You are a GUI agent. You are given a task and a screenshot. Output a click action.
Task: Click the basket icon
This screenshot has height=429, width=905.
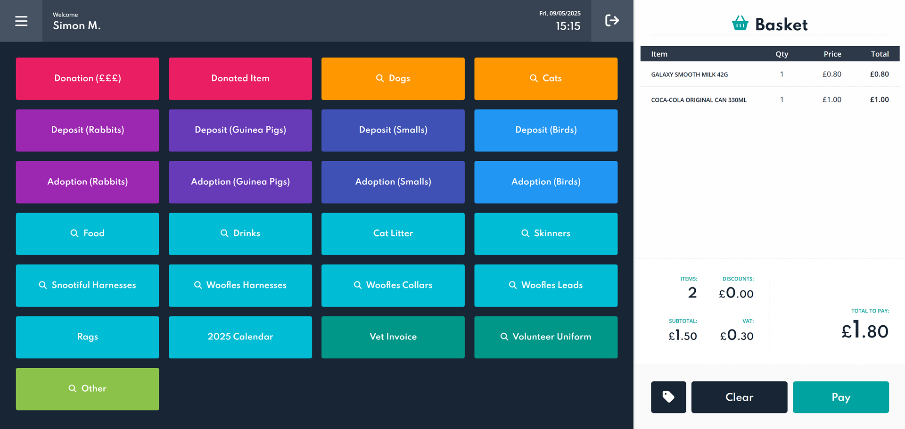tap(740, 24)
